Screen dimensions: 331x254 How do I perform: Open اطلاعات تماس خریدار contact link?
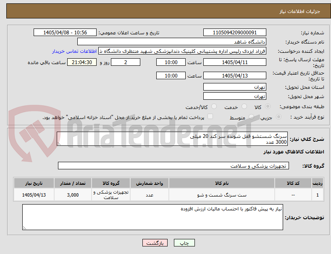click(74, 51)
